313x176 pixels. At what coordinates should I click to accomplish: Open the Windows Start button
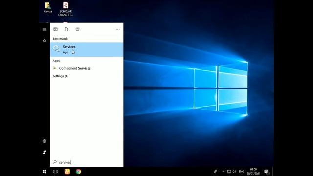coord(45,172)
